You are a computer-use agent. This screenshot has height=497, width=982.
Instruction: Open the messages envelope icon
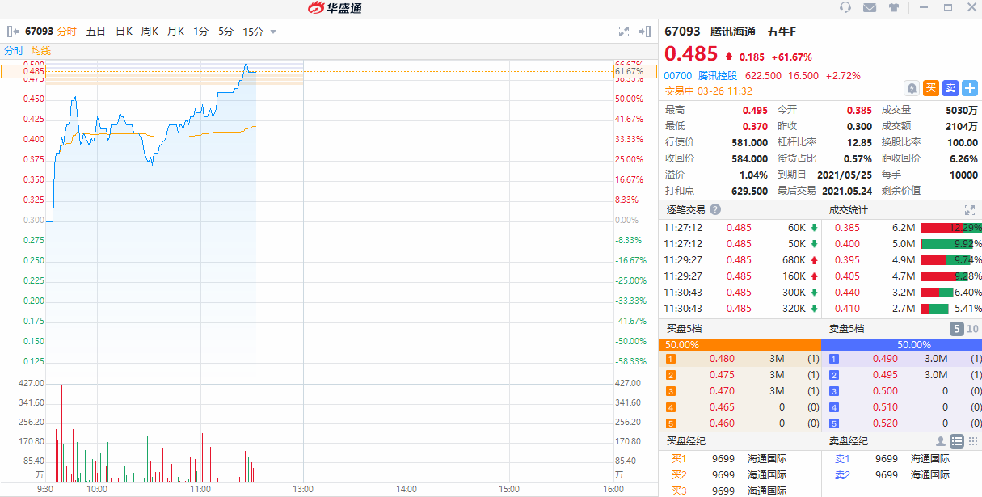pos(870,7)
